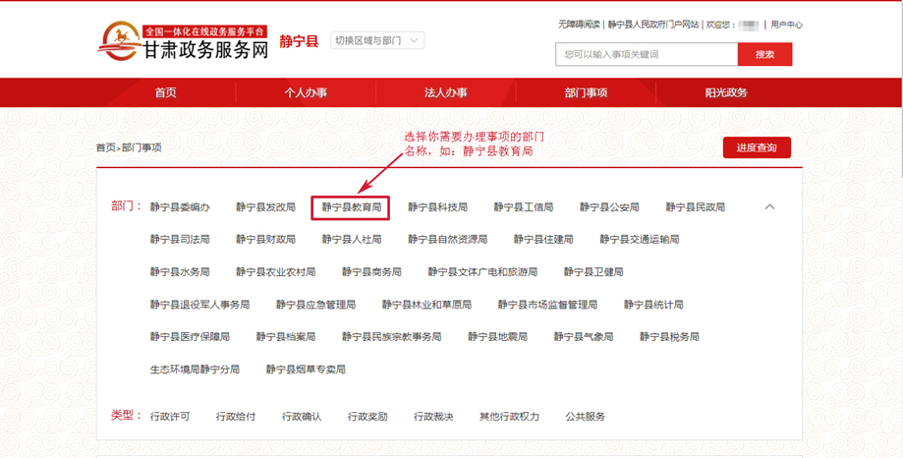Select department 静宁县档案局
903x458 pixels.
pos(286,336)
